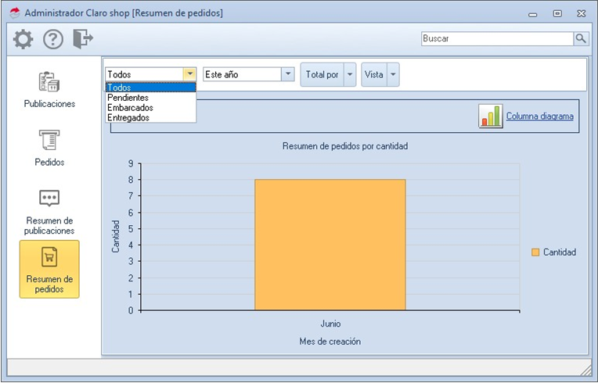Select Pendientes in the dropdown list
The width and height of the screenshot is (598, 383).
pos(150,98)
